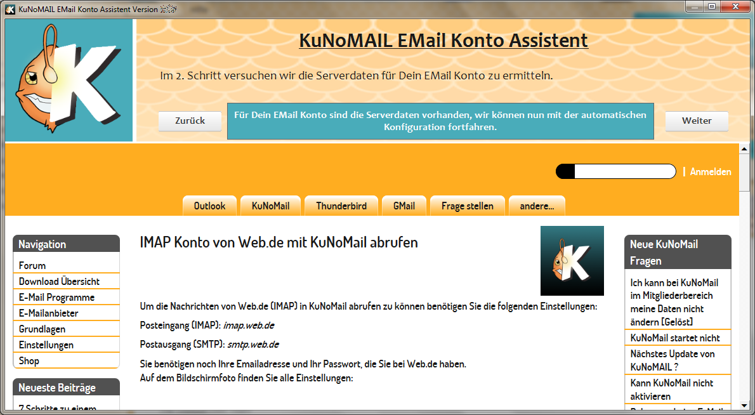Open the andere... tab
This screenshot has width=755, height=415.
(537, 206)
